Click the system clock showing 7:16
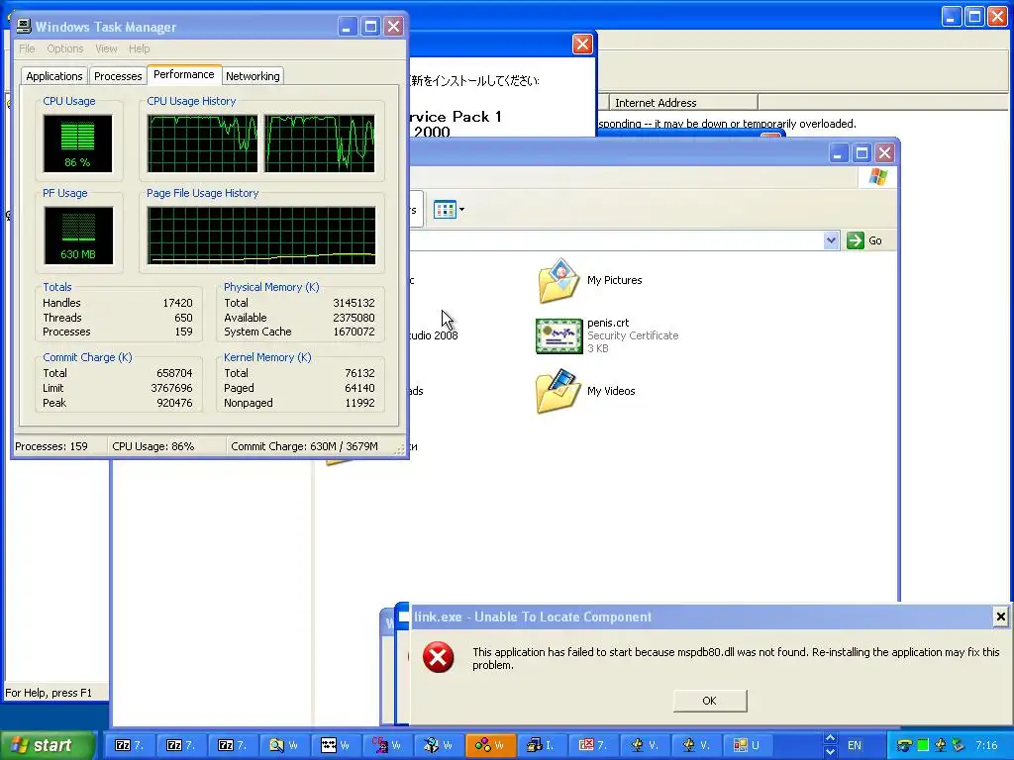Image resolution: width=1014 pixels, height=760 pixels. point(986,745)
